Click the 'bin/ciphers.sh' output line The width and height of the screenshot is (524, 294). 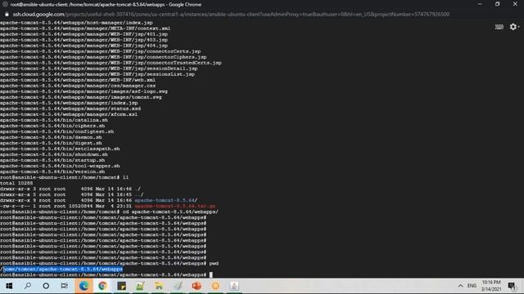pyautogui.click(x=52, y=126)
